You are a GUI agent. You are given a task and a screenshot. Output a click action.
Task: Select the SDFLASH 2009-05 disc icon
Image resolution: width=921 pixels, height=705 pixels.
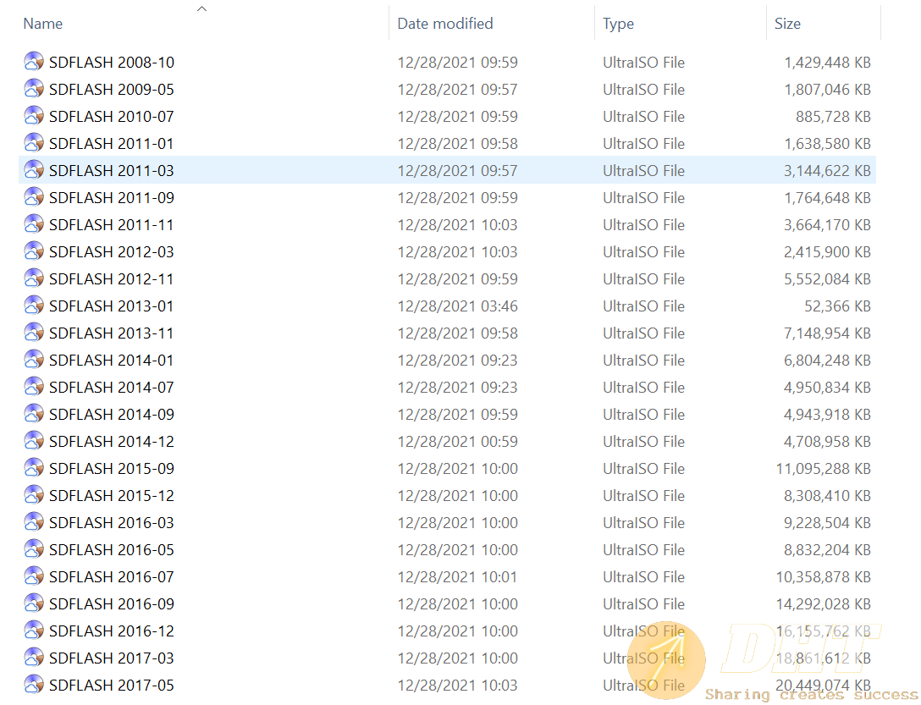click(34, 89)
